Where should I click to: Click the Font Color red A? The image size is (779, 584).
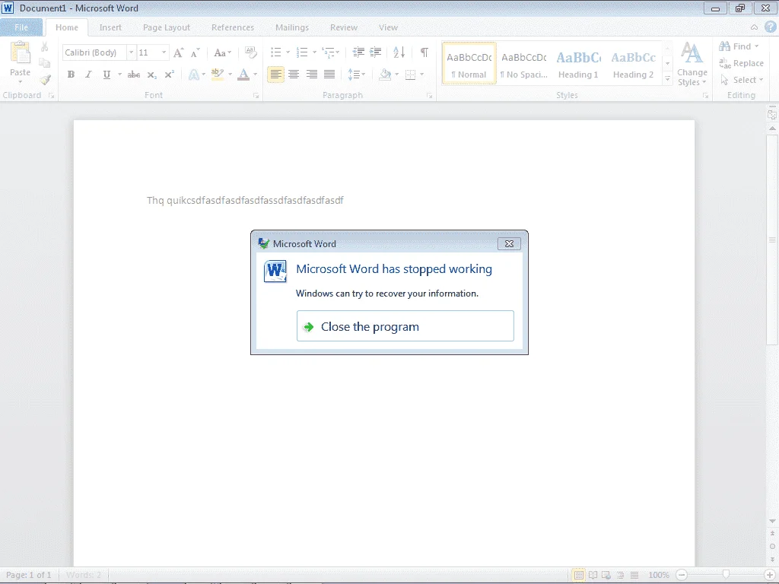click(243, 75)
